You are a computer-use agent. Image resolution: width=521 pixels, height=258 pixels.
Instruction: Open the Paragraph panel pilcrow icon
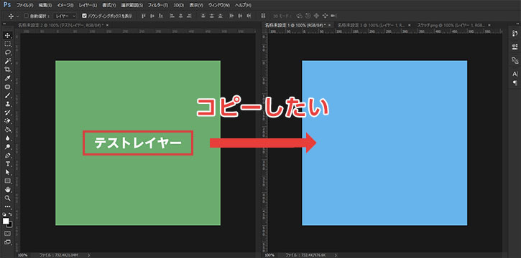click(x=515, y=82)
